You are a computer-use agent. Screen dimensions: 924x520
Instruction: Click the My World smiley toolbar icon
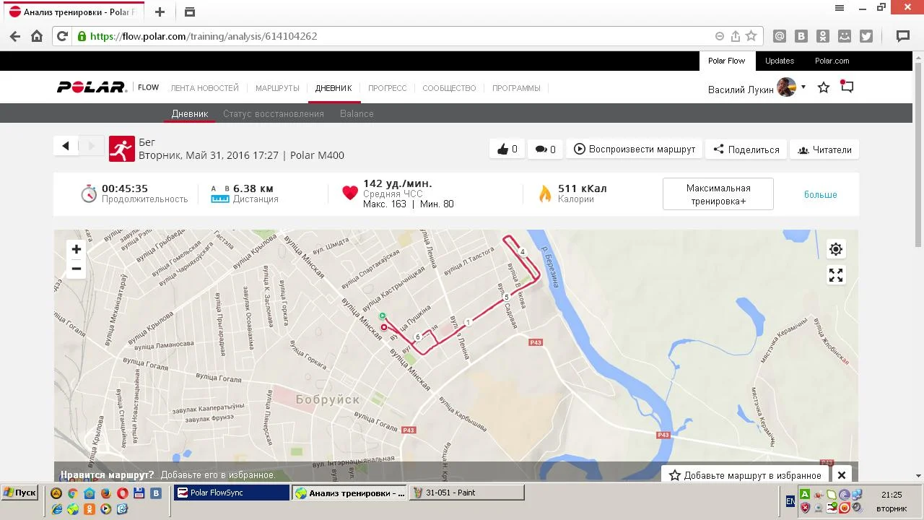click(x=845, y=36)
